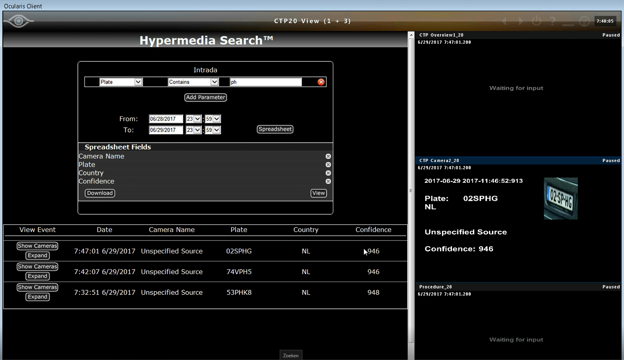Show Cameras for plate 53PHK8
The width and height of the screenshot is (624, 360).
click(37, 287)
